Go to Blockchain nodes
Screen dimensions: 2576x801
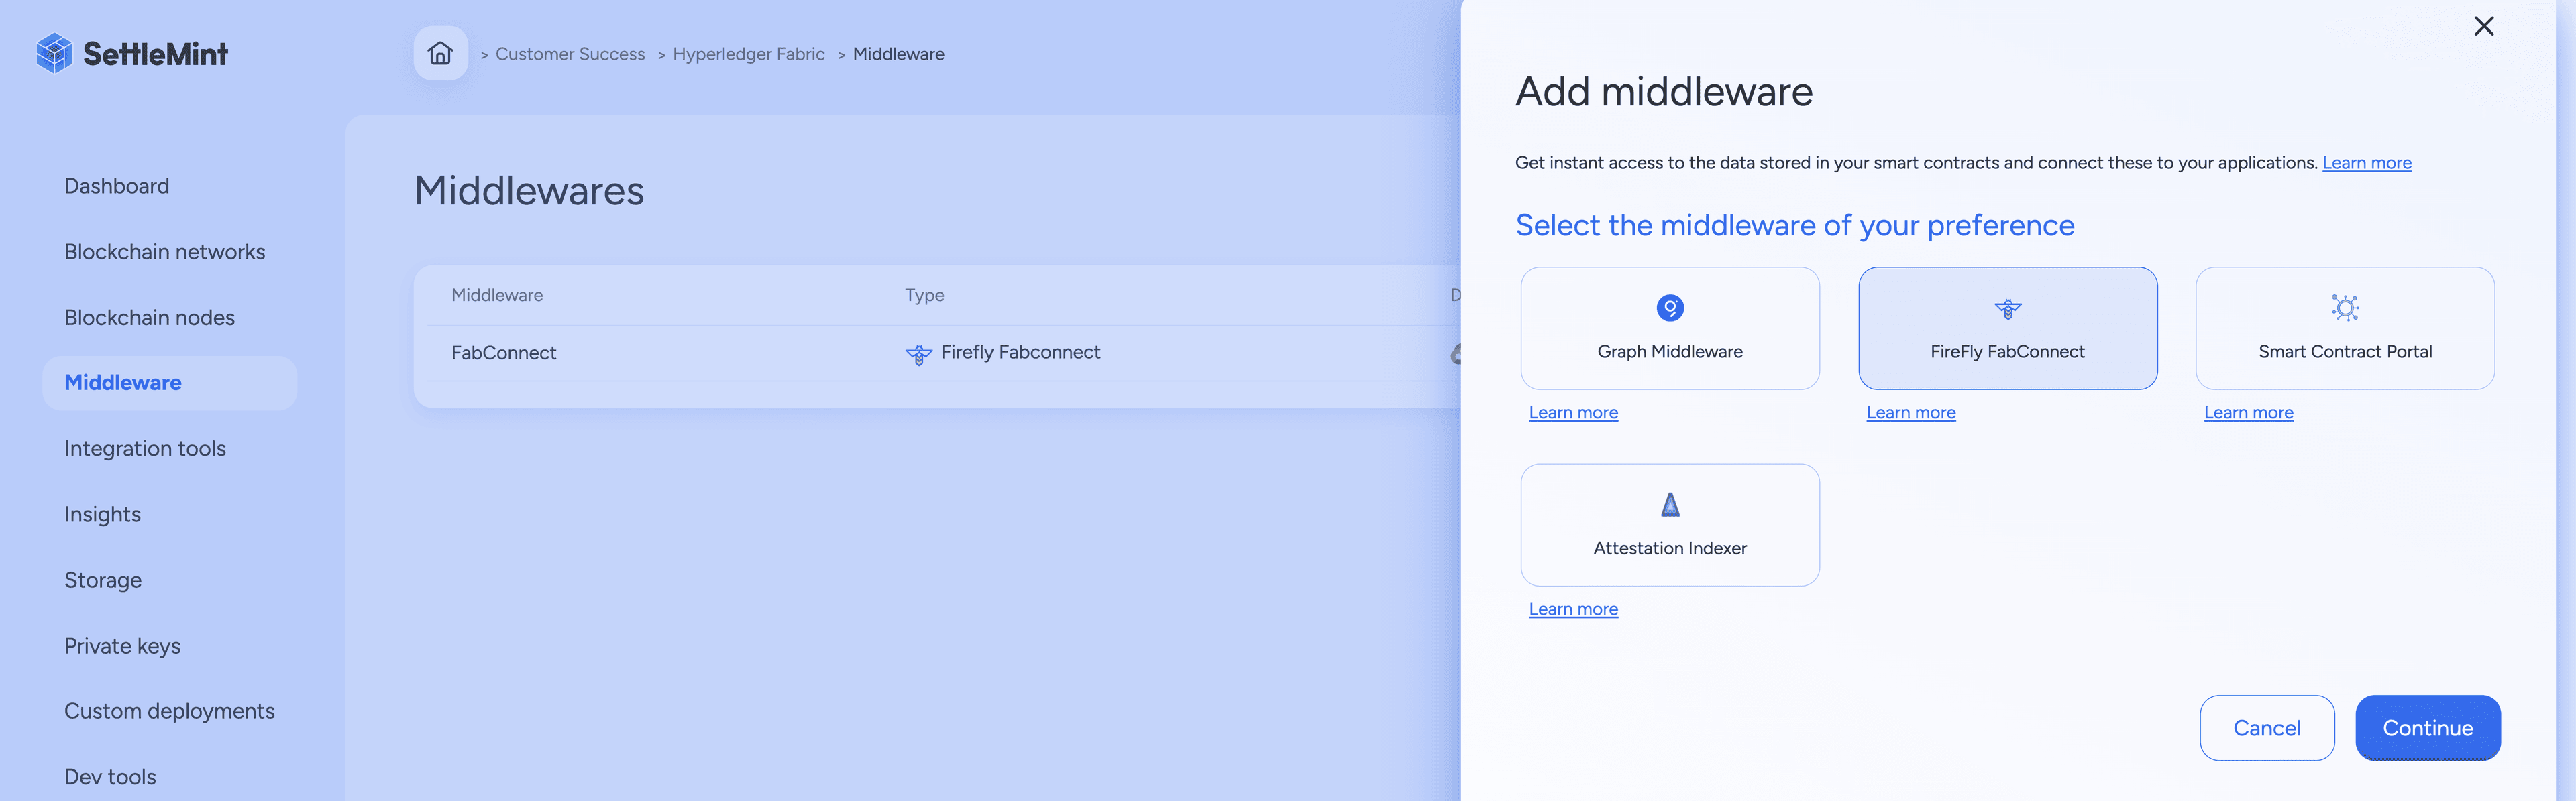coord(150,318)
